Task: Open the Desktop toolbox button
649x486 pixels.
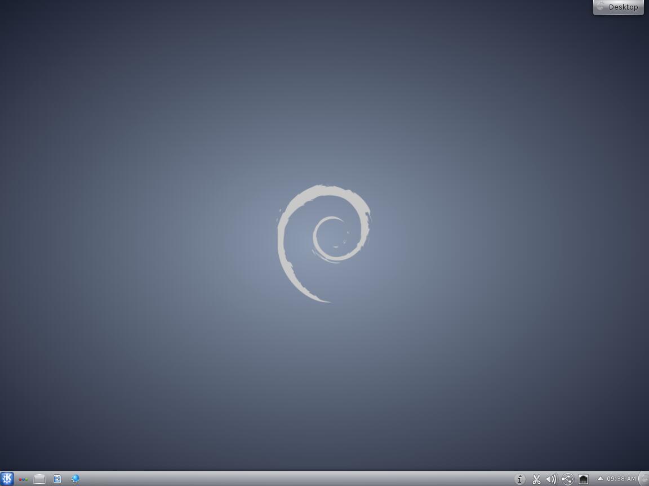Action: pyautogui.click(x=619, y=7)
